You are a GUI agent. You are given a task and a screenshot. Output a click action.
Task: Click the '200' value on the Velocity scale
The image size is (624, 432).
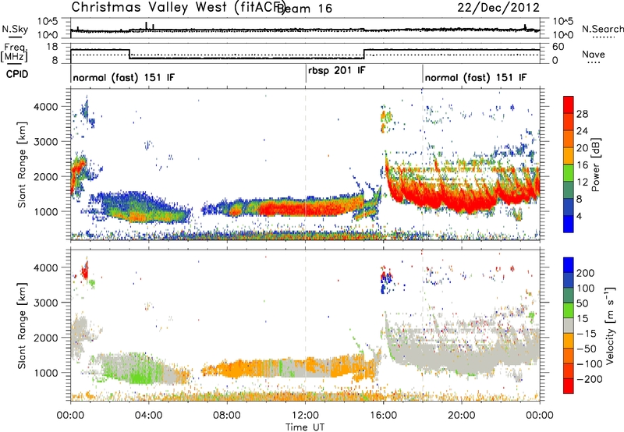pos(586,273)
